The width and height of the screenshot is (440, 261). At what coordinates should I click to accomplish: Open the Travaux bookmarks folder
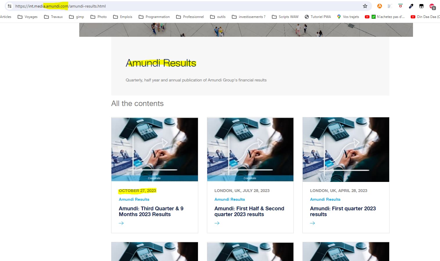coord(53,17)
